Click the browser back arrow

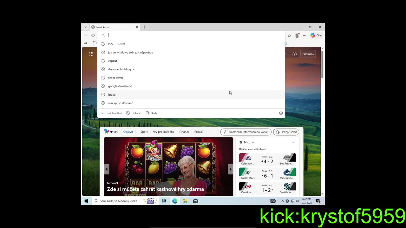[x=86, y=35]
